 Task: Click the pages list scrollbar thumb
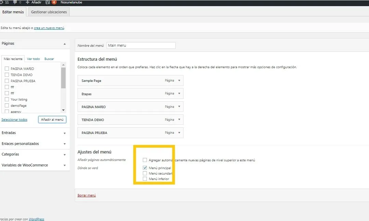63,78
